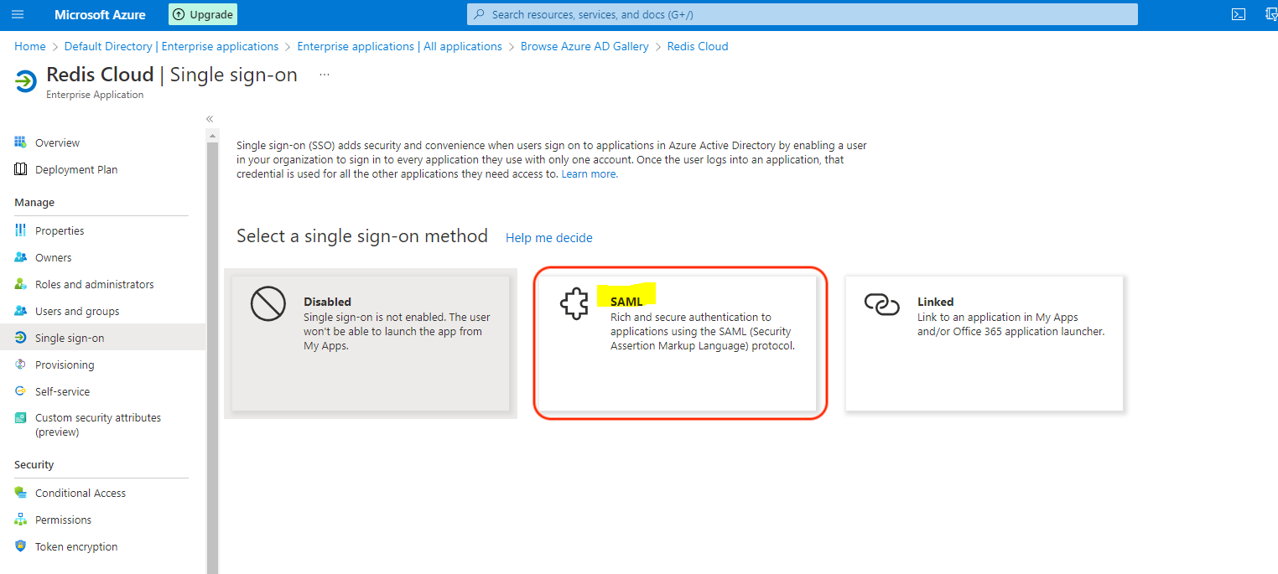Click the Token encryption shield icon
Screen dimensions: 1278x574
(x=21, y=546)
